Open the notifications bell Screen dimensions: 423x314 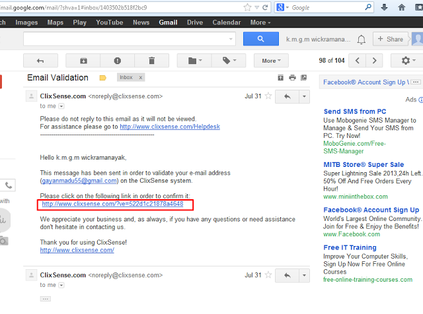coord(362,40)
